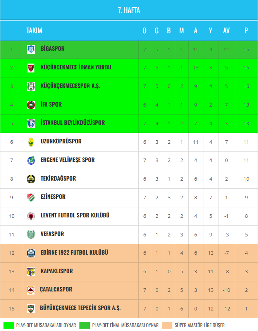Select the 7. HAFTA header tab

coord(129,10)
